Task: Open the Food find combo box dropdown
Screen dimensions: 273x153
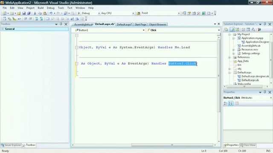Action: [179, 13]
